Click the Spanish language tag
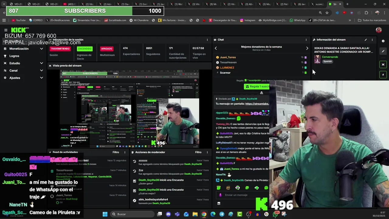The width and height of the screenshot is (389, 219). pos(328,61)
